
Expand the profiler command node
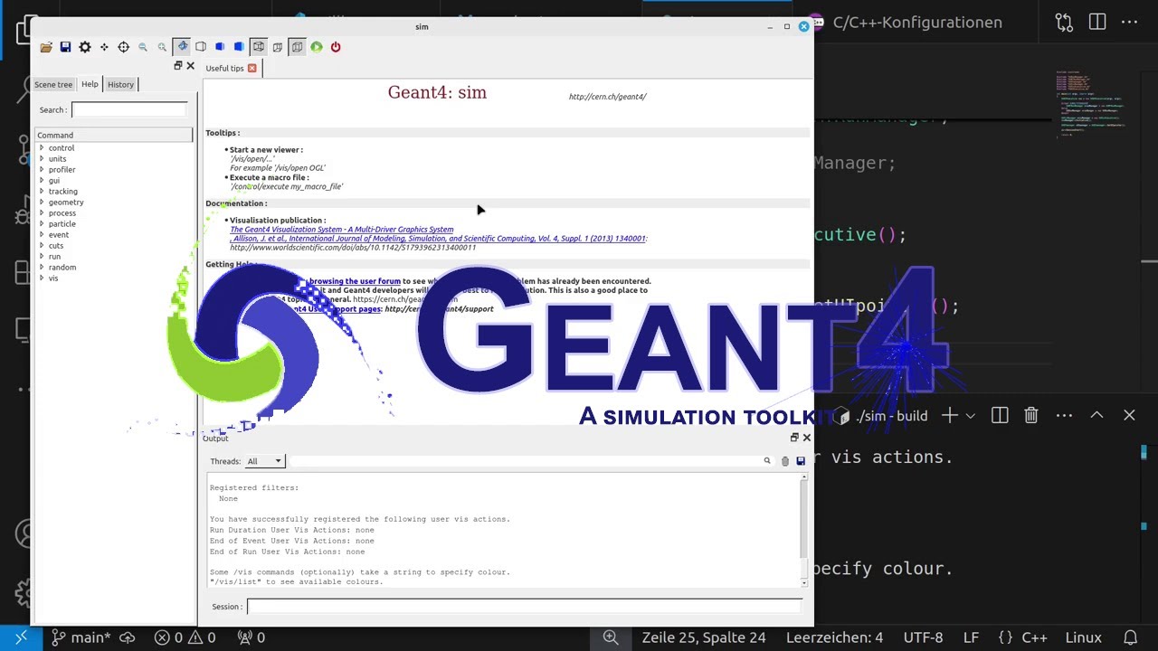point(42,169)
